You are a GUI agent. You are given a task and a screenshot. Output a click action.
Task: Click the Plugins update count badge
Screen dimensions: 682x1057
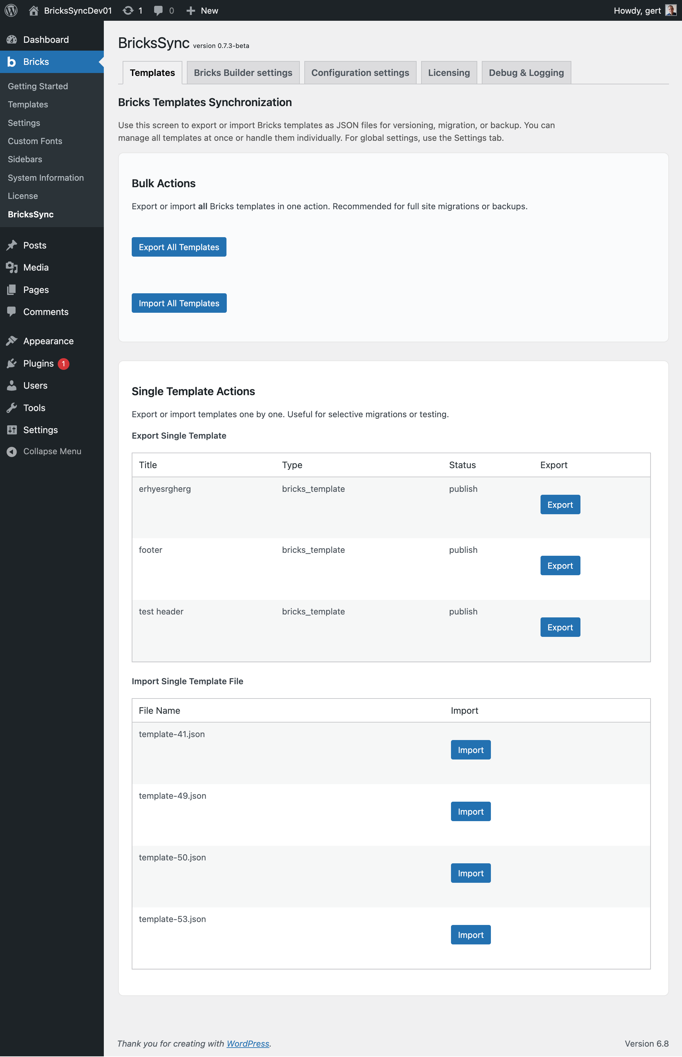[x=63, y=364]
